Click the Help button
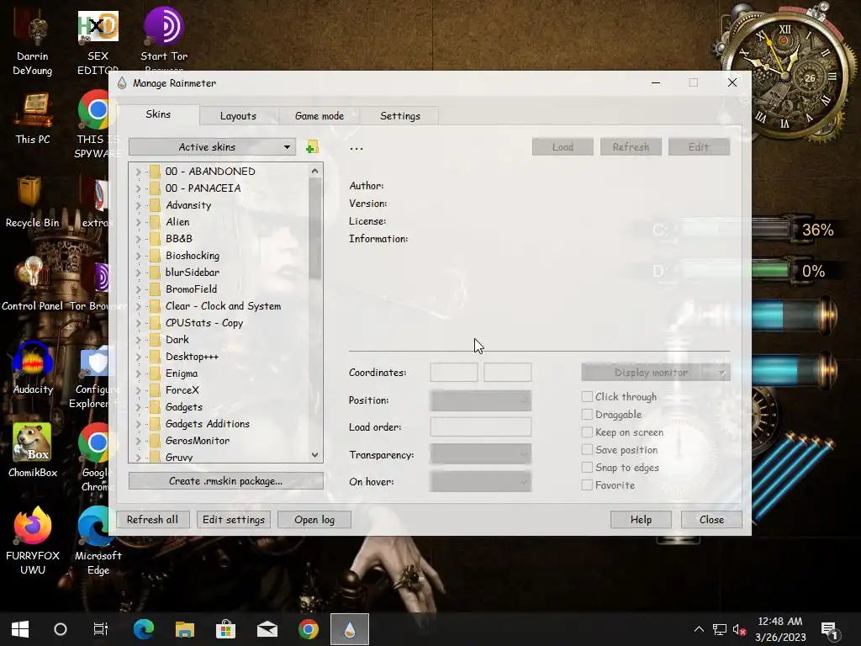This screenshot has height=646, width=861. (641, 520)
